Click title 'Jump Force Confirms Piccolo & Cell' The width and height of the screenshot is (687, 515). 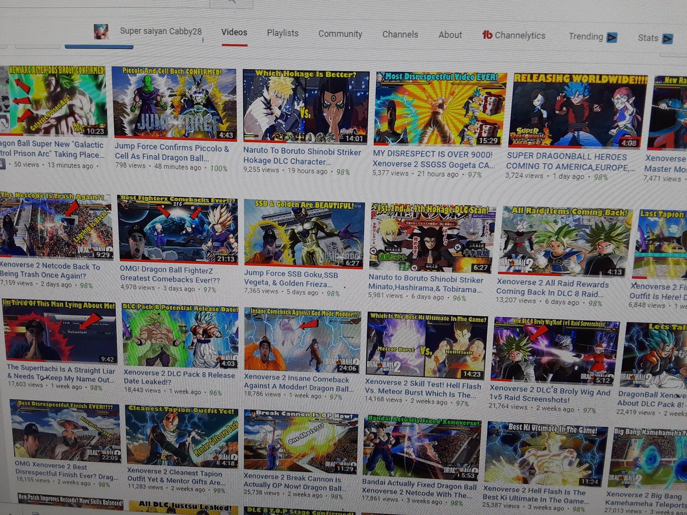tap(172, 153)
